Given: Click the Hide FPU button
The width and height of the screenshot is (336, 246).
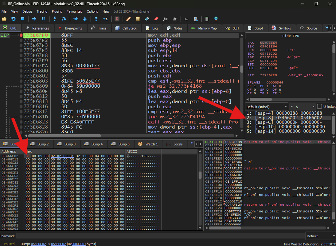Looking at the screenshot, I should click(291, 36).
